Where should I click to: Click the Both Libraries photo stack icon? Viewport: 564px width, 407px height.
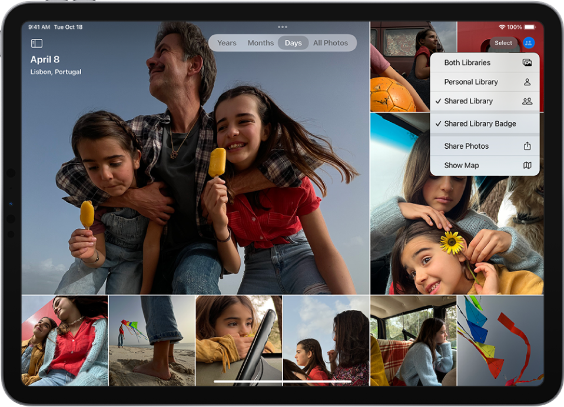(x=527, y=63)
